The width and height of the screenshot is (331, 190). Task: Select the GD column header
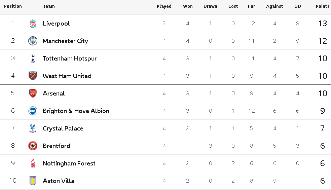point(298,6)
